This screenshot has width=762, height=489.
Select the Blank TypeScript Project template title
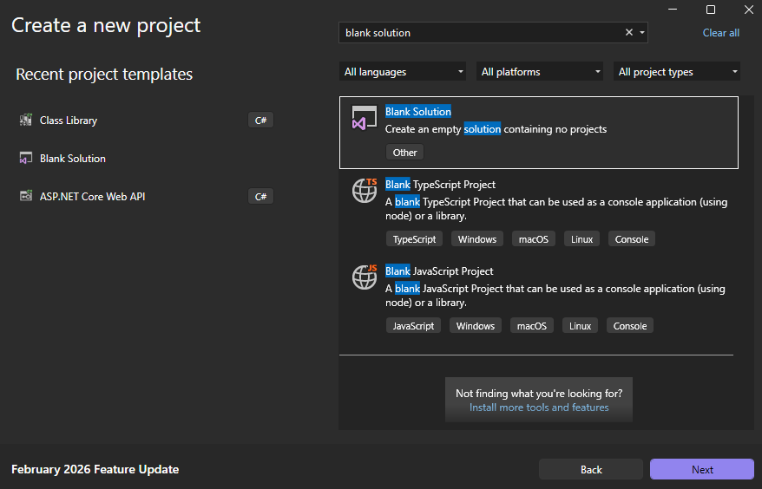coord(441,185)
